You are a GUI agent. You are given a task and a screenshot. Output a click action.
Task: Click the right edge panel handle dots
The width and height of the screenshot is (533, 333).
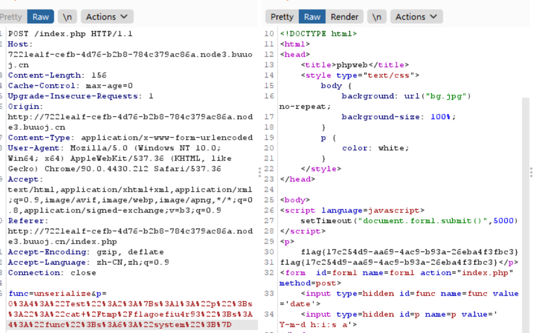tap(531, 172)
